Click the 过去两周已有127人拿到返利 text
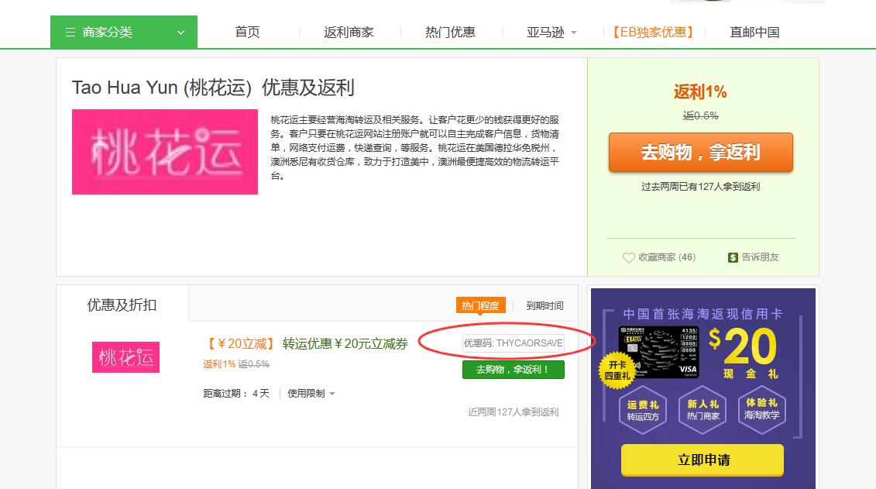 click(701, 187)
